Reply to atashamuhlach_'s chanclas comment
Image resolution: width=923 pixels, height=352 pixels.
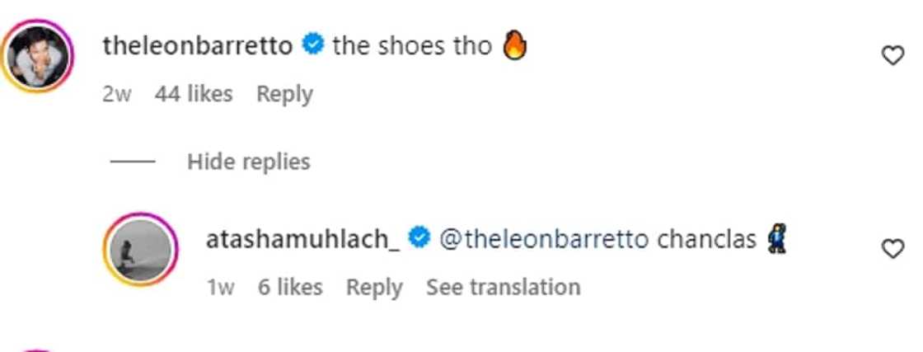click(x=374, y=287)
